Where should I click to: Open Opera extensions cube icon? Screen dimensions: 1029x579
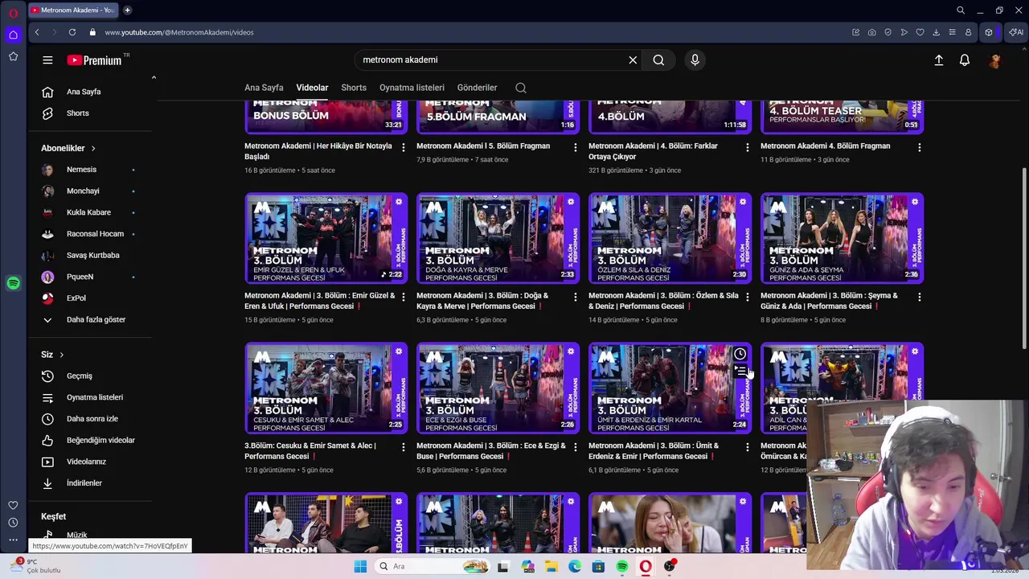989,32
